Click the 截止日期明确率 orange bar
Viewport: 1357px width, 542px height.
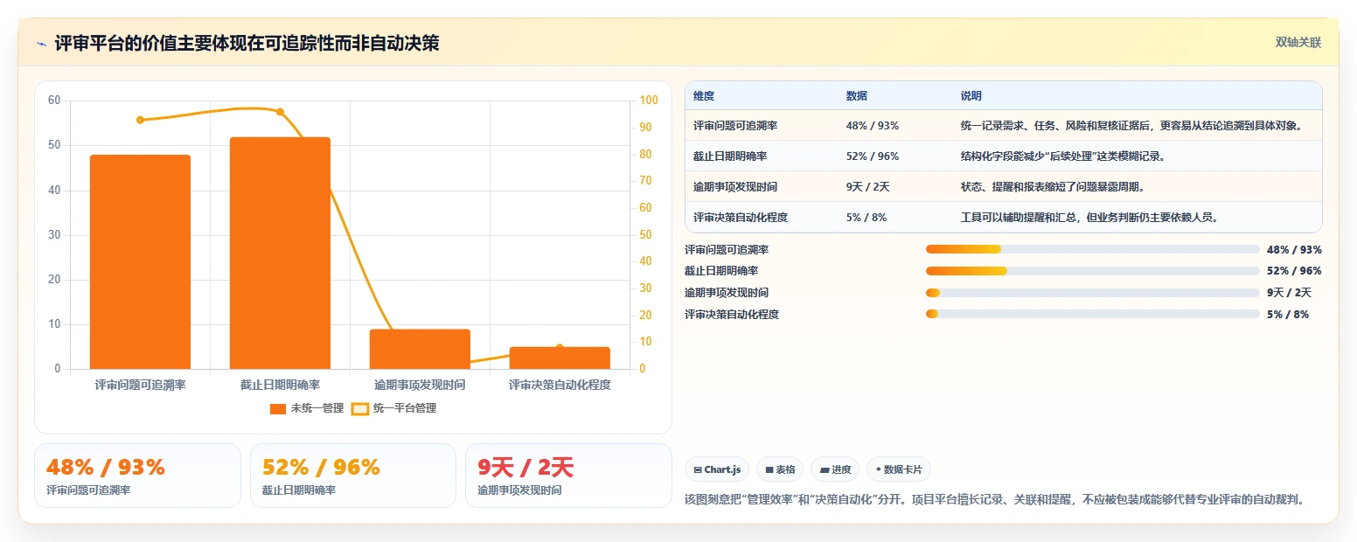pos(280,254)
